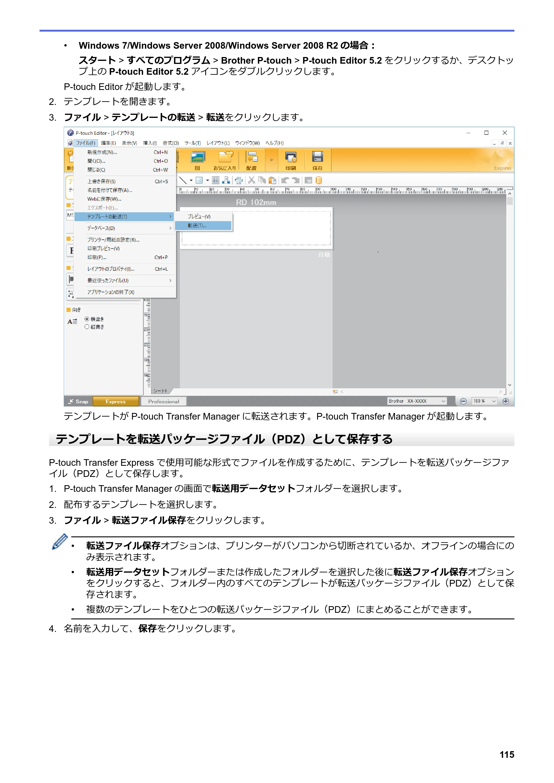Expand the データベース(D) submenu

(125, 228)
